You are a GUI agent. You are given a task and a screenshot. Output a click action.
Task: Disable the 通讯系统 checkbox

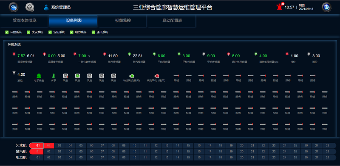click(x=93, y=32)
